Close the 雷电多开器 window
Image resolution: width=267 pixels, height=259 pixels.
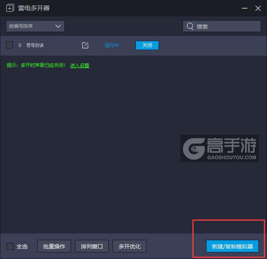click(x=258, y=8)
